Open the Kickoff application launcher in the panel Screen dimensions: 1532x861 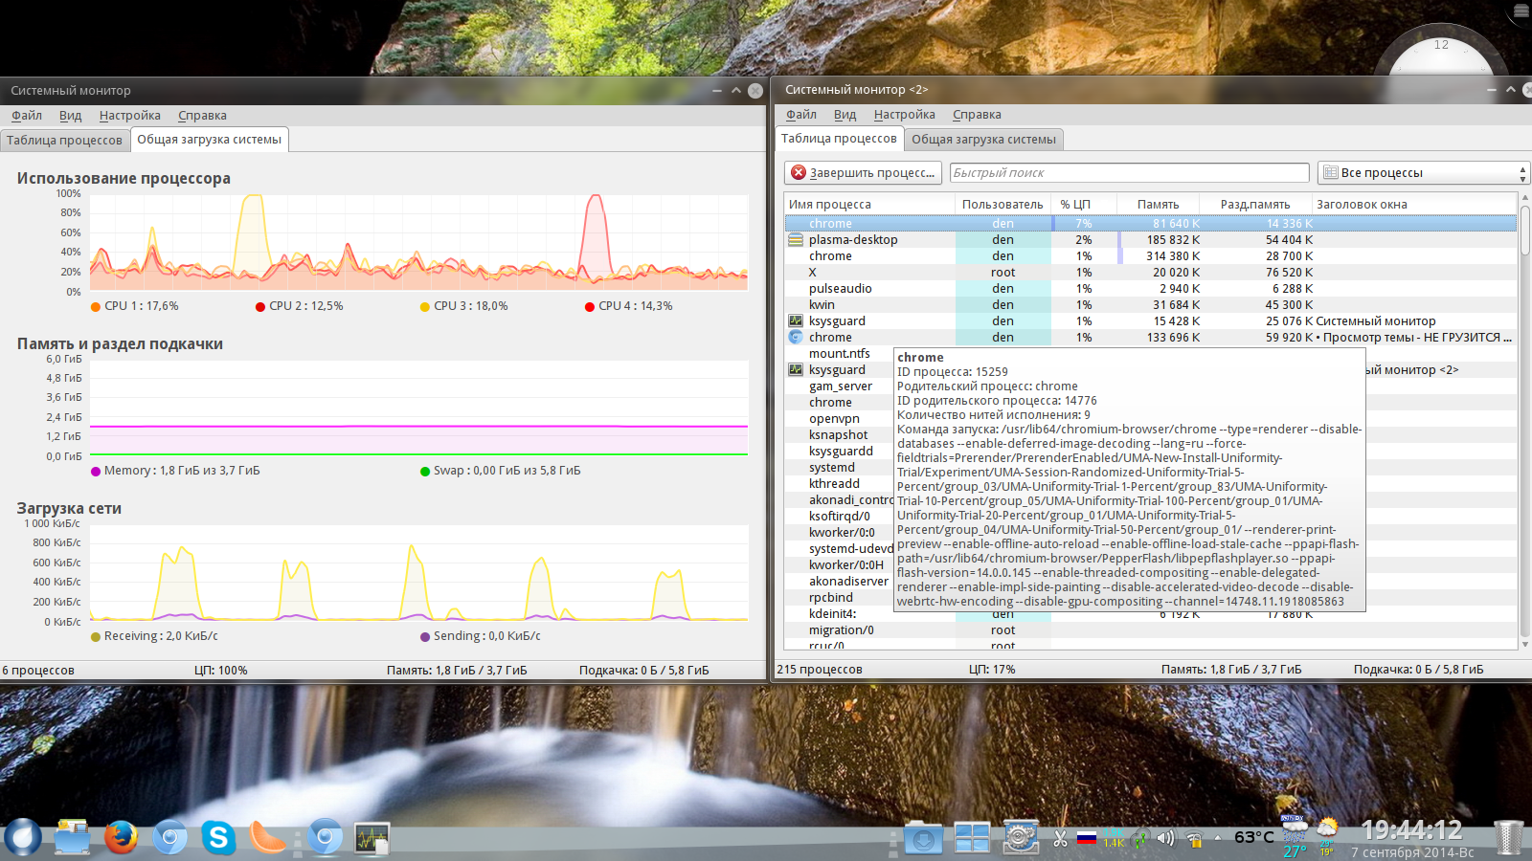[23, 837]
